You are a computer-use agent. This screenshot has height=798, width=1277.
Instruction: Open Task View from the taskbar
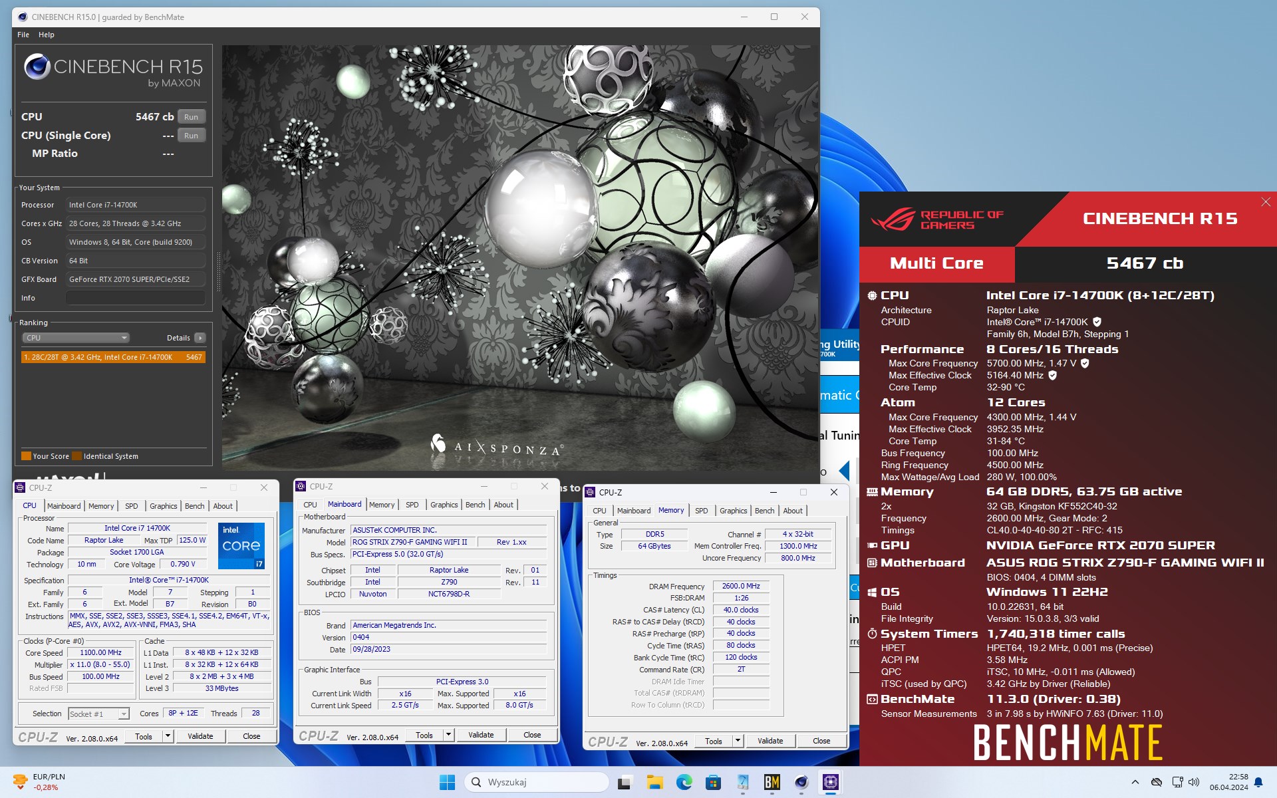[624, 783]
